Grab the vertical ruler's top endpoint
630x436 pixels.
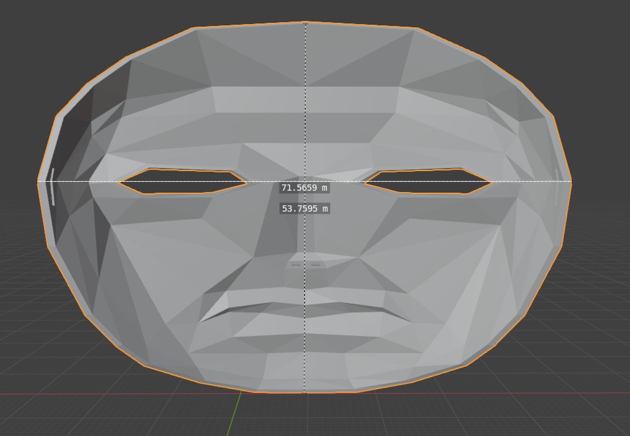click(x=305, y=23)
